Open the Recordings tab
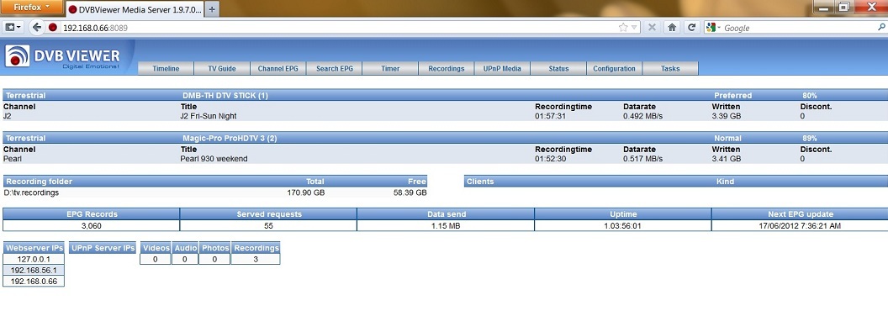Image resolution: width=888 pixels, height=311 pixels. click(x=447, y=69)
